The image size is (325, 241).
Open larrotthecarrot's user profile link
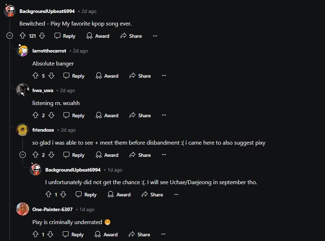[x=49, y=51]
